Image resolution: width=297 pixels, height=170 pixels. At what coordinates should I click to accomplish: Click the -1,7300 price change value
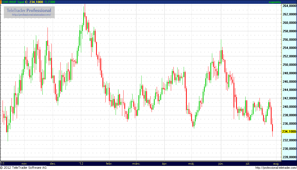coord(51,2)
